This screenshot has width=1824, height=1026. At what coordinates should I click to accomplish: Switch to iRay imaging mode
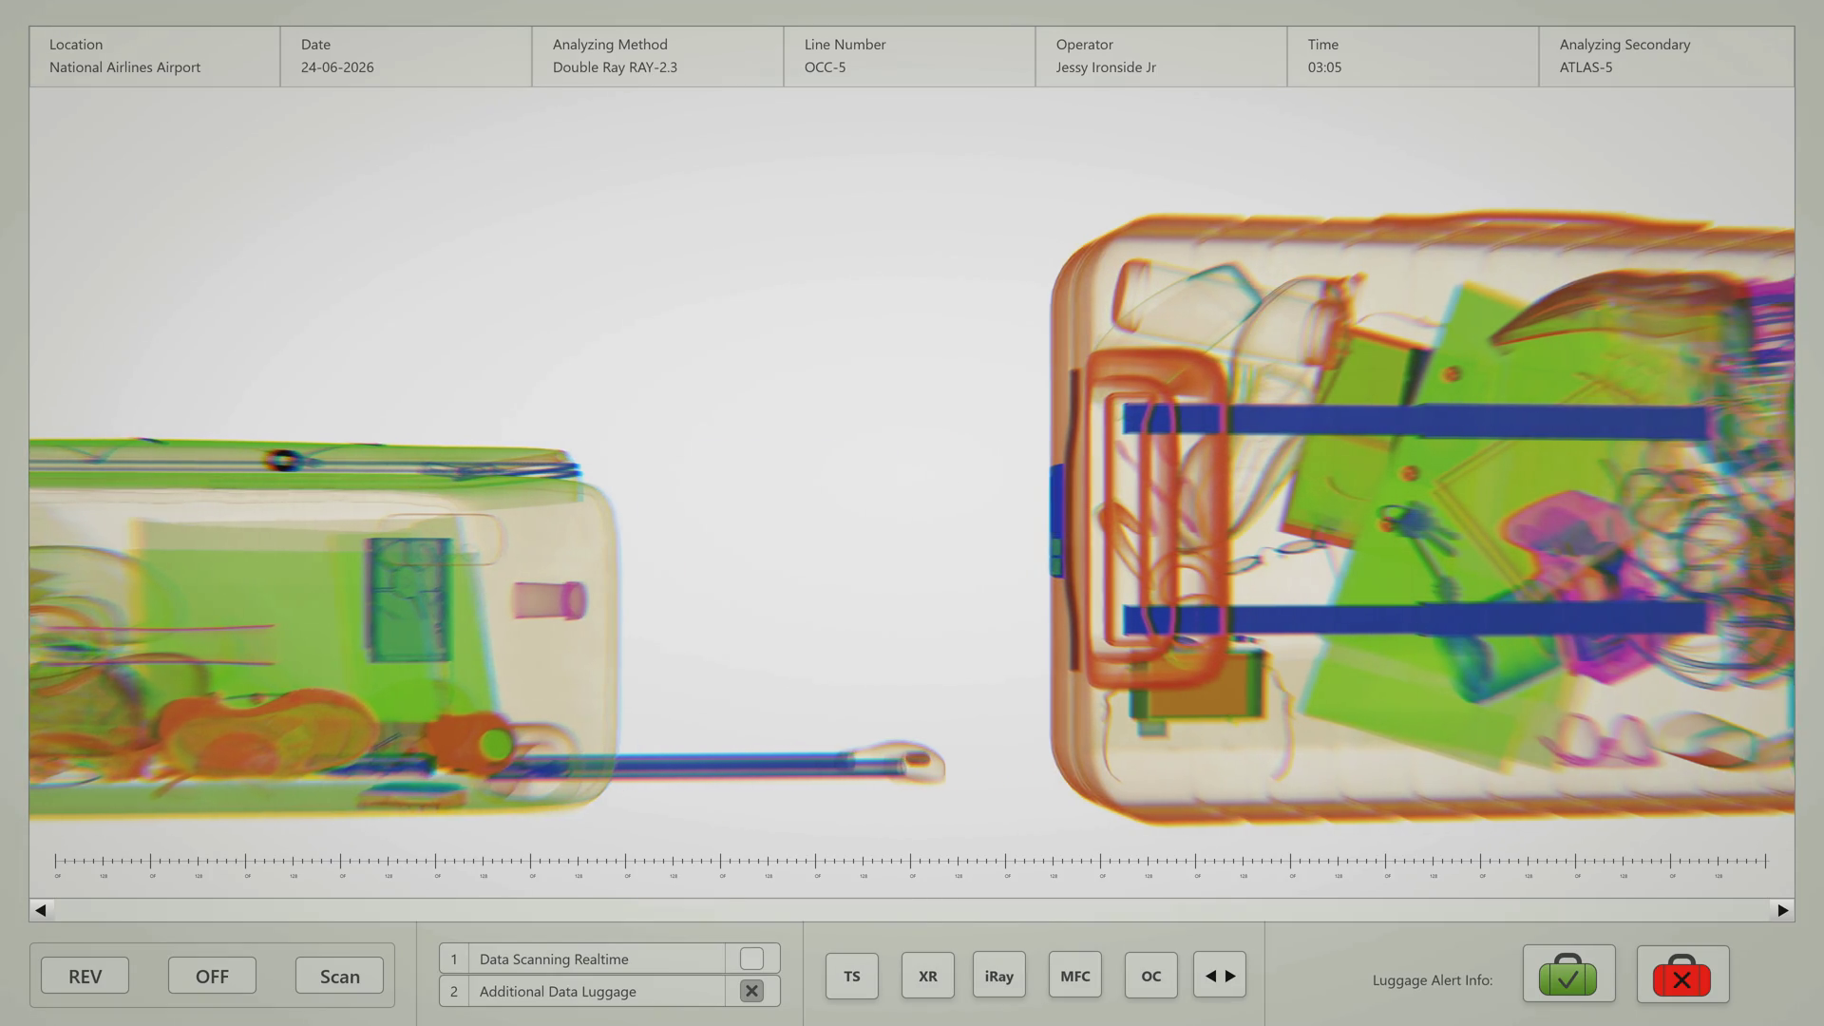[998, 976]
